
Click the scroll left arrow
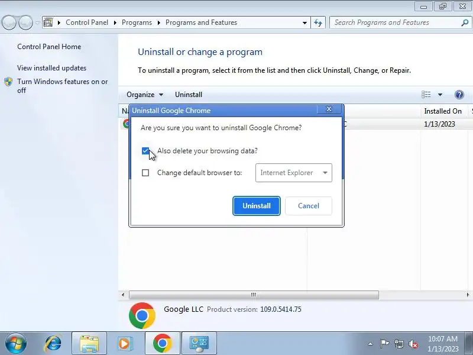pyautogui.click(x=123, y=295)
